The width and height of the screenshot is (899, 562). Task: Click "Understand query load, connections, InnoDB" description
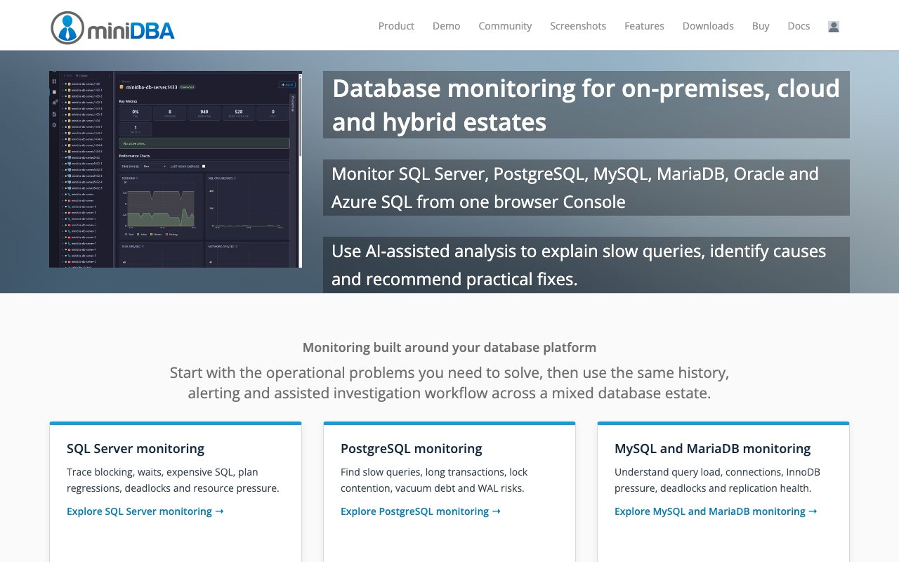click(717, 480)
